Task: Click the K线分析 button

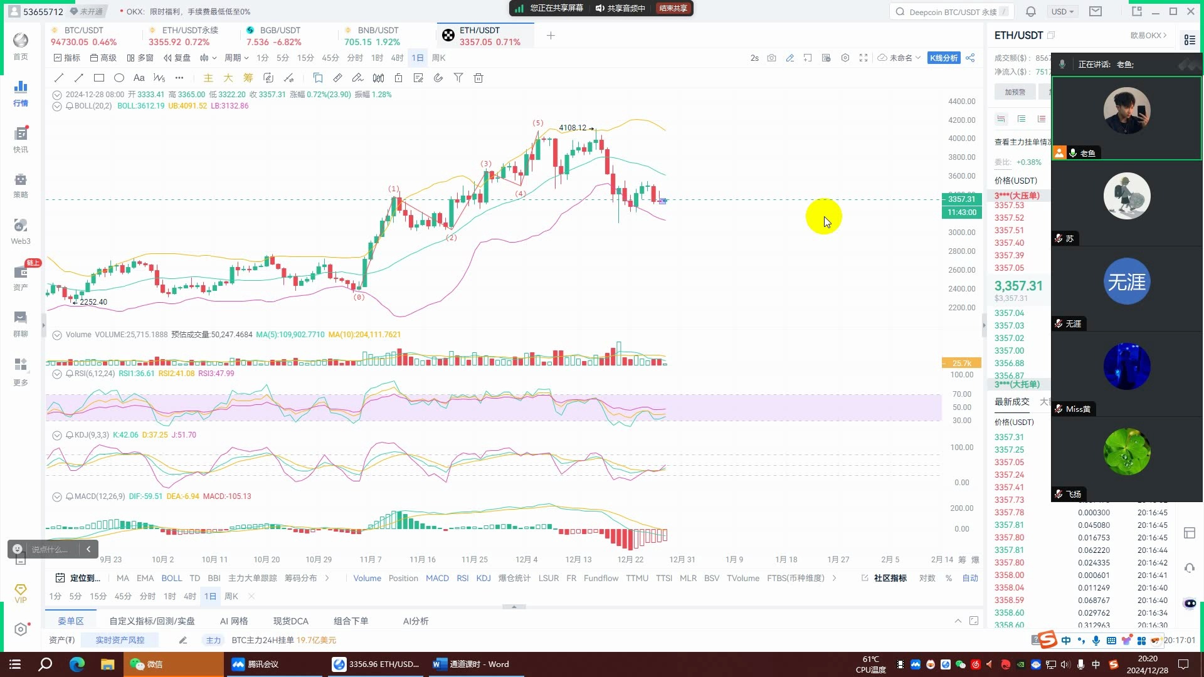Action: click(943, 58)
